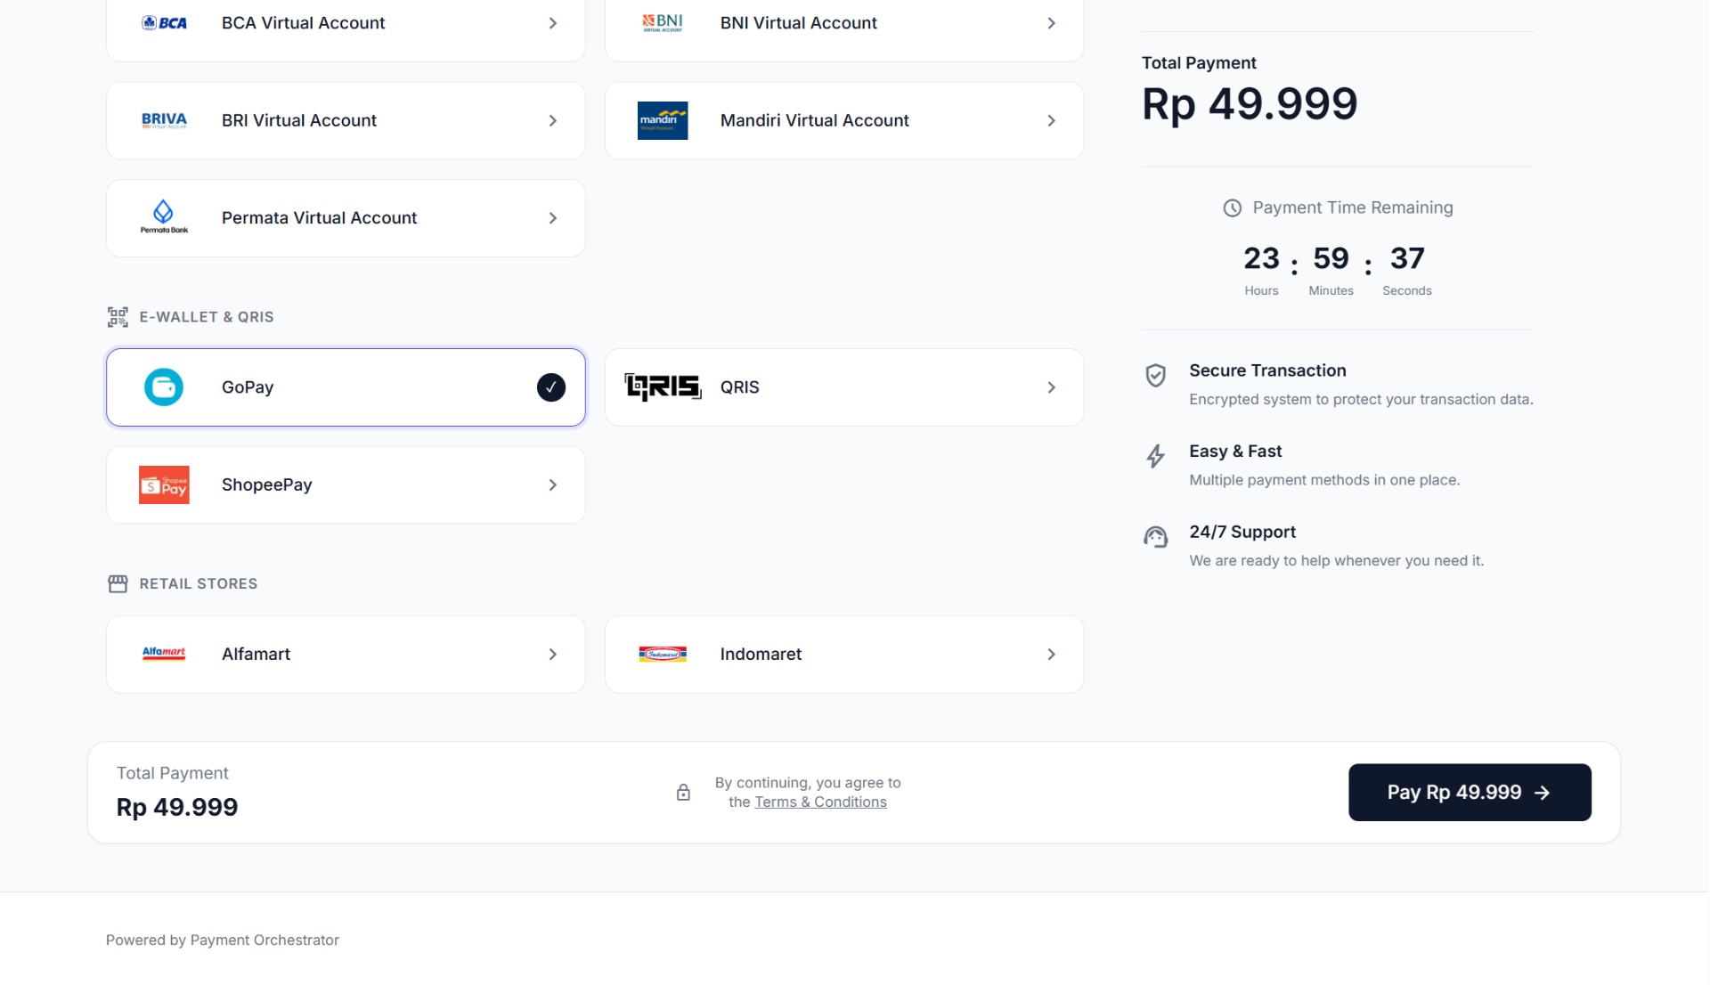Click Powered by Payment Orchestrator footer text
Viewport: 1710px width, 985px height.
223,940
